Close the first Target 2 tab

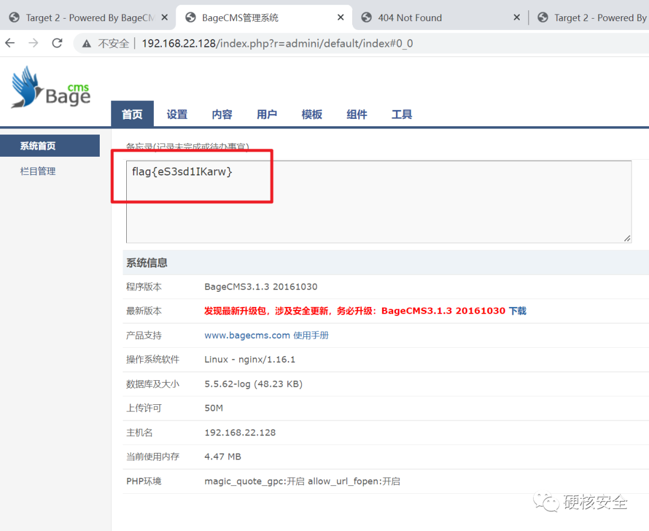tap(164, 17)
